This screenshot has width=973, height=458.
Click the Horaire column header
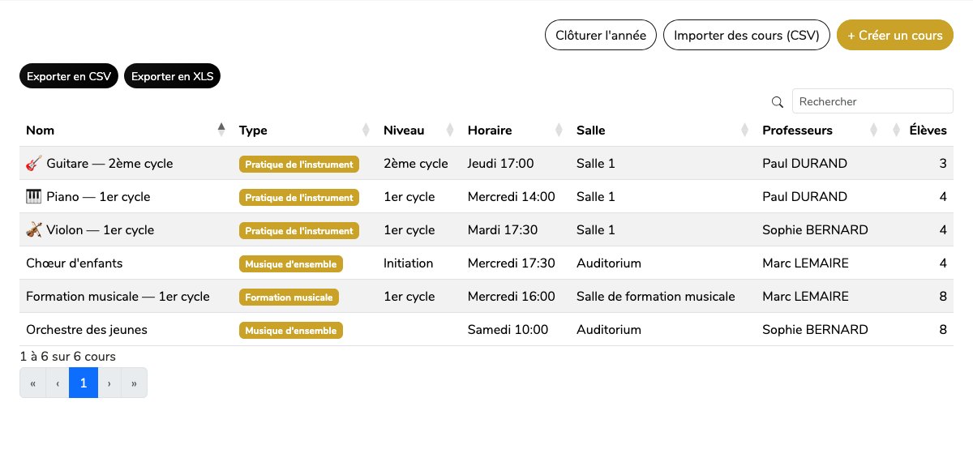point(516,130)
